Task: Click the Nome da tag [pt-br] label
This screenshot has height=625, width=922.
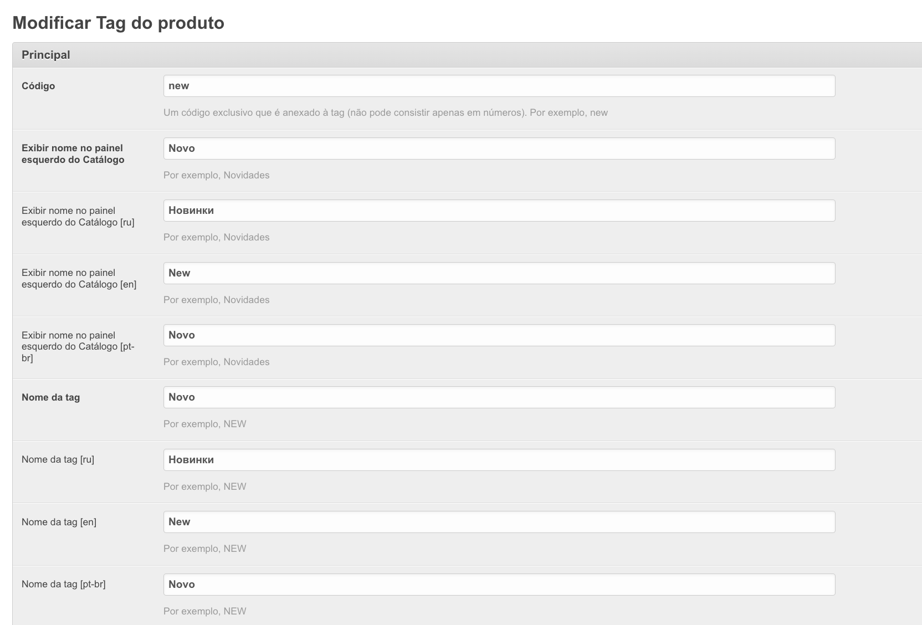Action: pos(63,584)
